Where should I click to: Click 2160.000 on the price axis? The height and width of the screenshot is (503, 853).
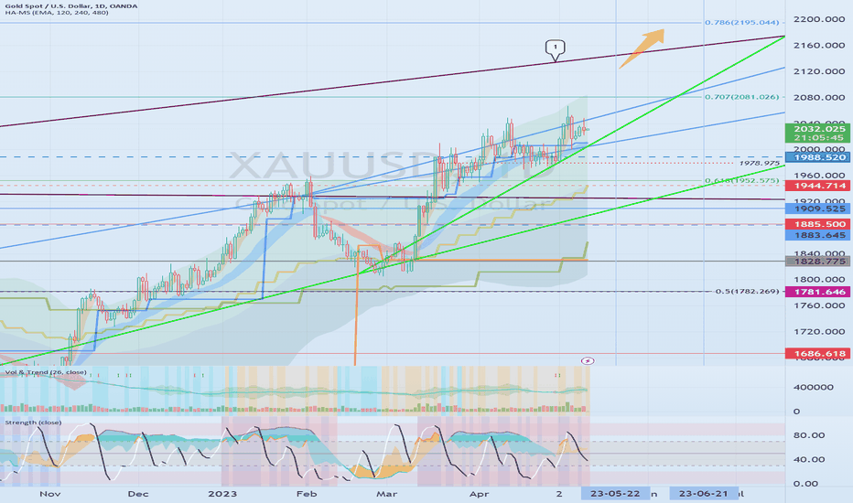819,46
